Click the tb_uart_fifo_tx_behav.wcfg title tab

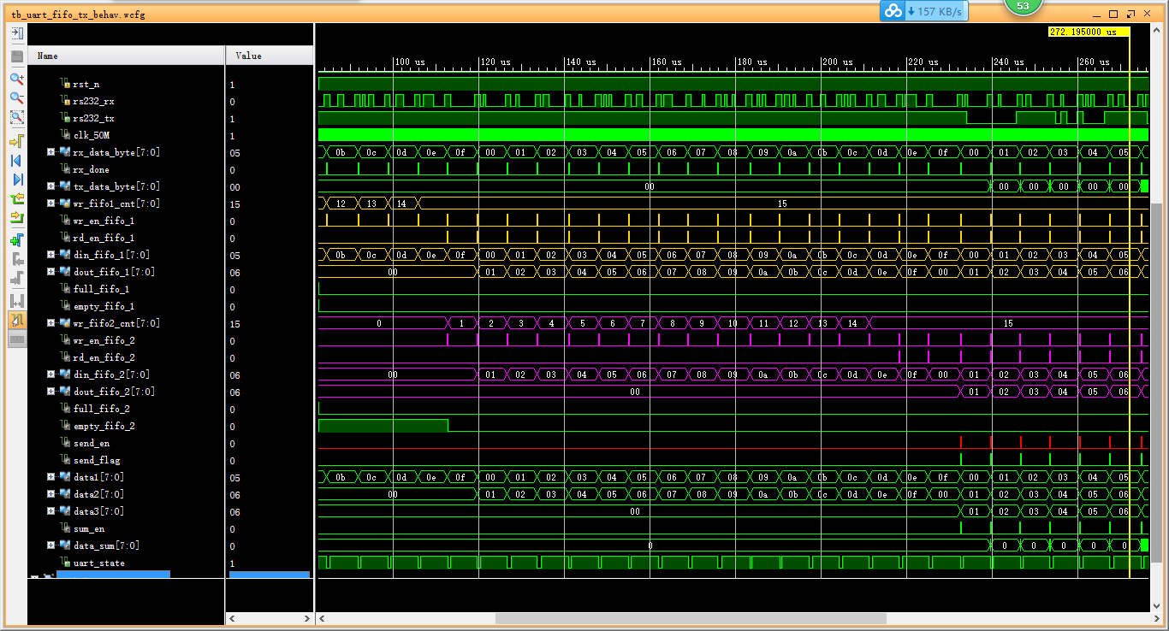[78, 15]
